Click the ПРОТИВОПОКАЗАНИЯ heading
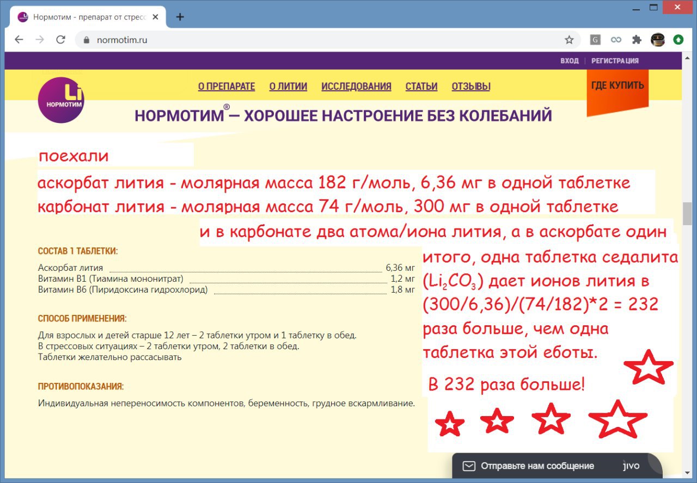Viewport: 697px width, 483px height. tap(81, 387)
